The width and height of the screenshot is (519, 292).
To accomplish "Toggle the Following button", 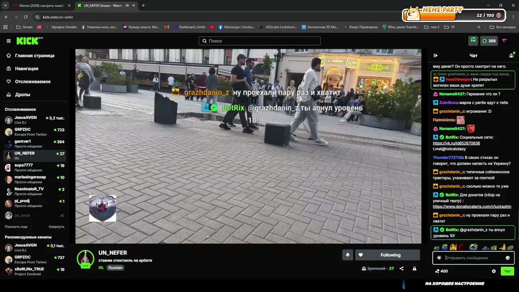I will [x=387, y=255].
